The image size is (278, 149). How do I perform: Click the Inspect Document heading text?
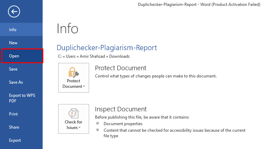coord(121,109)
